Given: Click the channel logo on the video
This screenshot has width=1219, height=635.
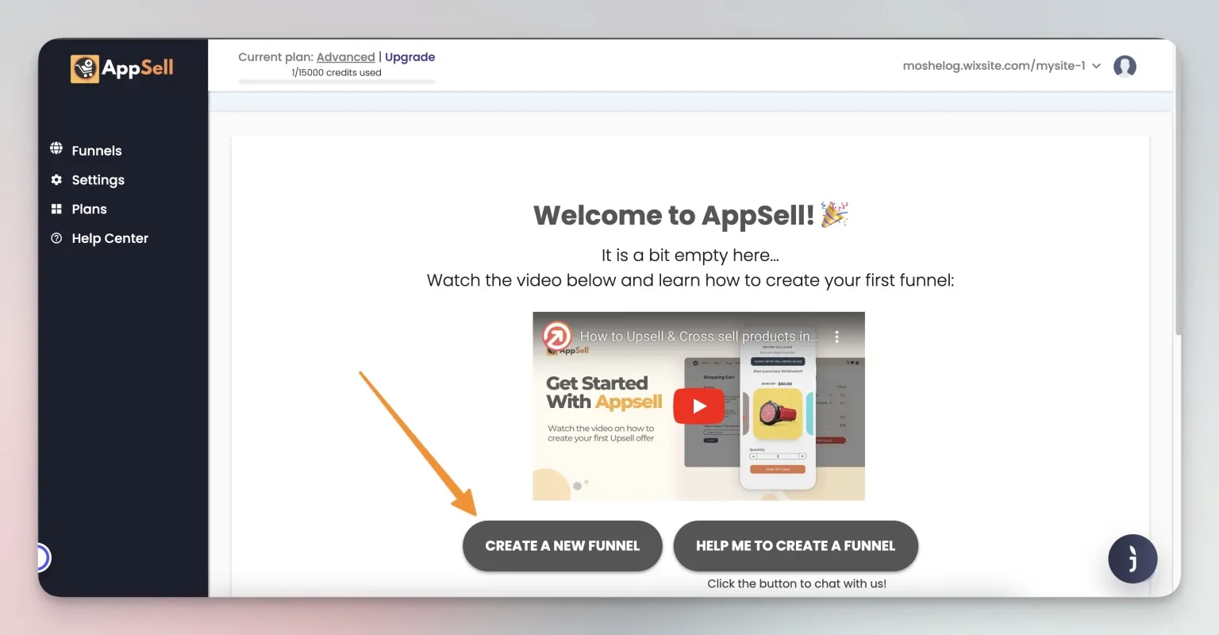Looking at the screenshot, I should [x=557, y=336].
